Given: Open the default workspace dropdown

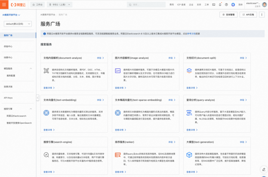Looking at the screenshot, I should pos(18,24).
